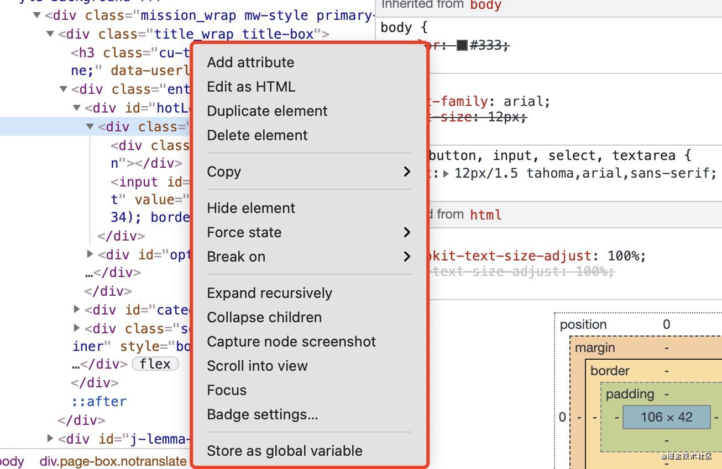Click the Copy submenu arrow
The width and height of the screenshot is (722, 469).
407,172
